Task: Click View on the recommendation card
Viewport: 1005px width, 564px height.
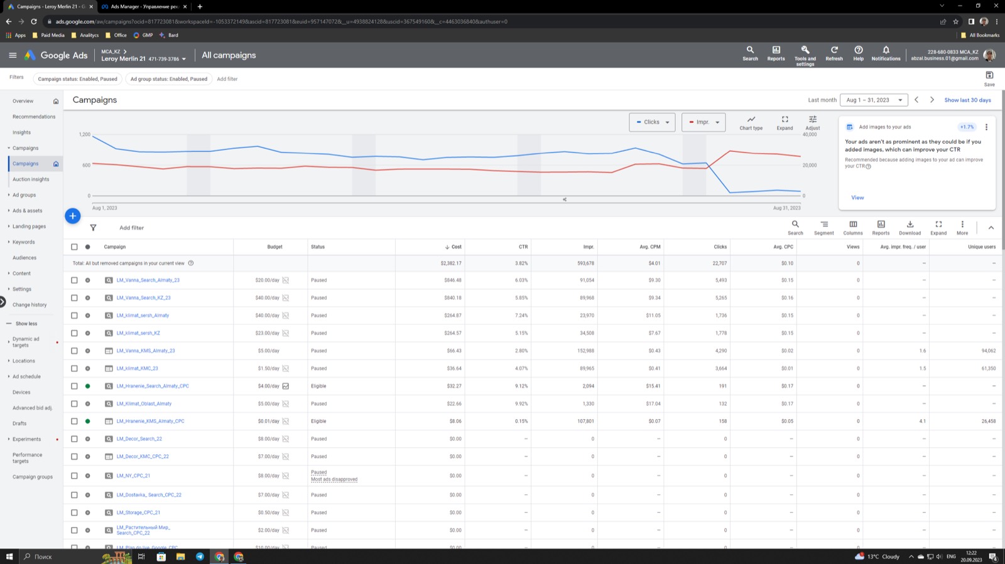Action: (857, 198)
